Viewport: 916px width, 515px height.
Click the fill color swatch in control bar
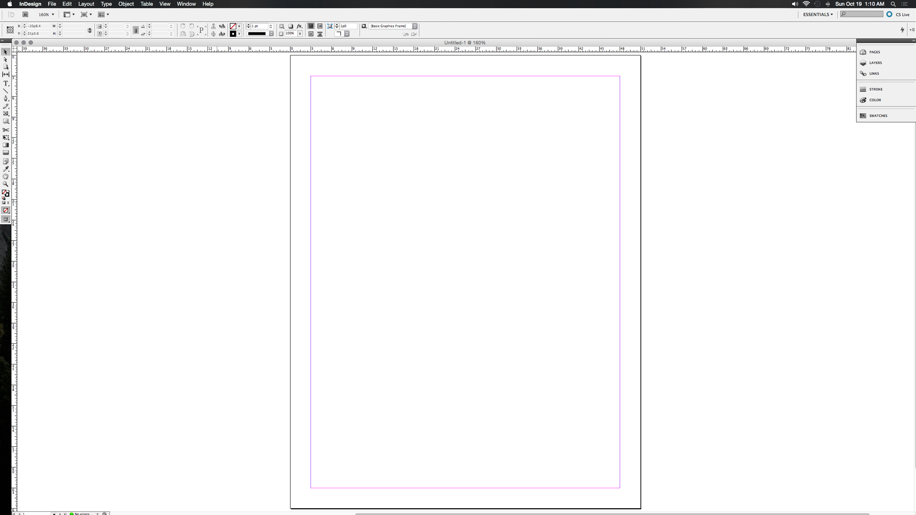[x=233, y=26]
